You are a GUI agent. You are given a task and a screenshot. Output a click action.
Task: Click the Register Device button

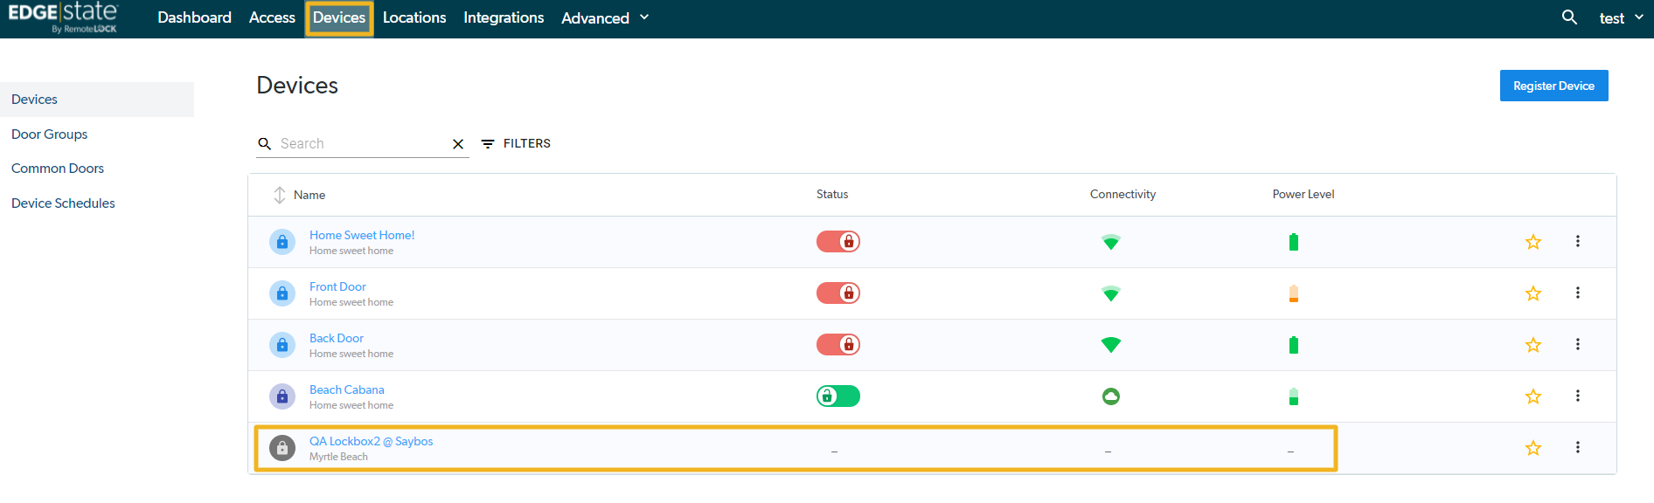tap(1553, 86)
